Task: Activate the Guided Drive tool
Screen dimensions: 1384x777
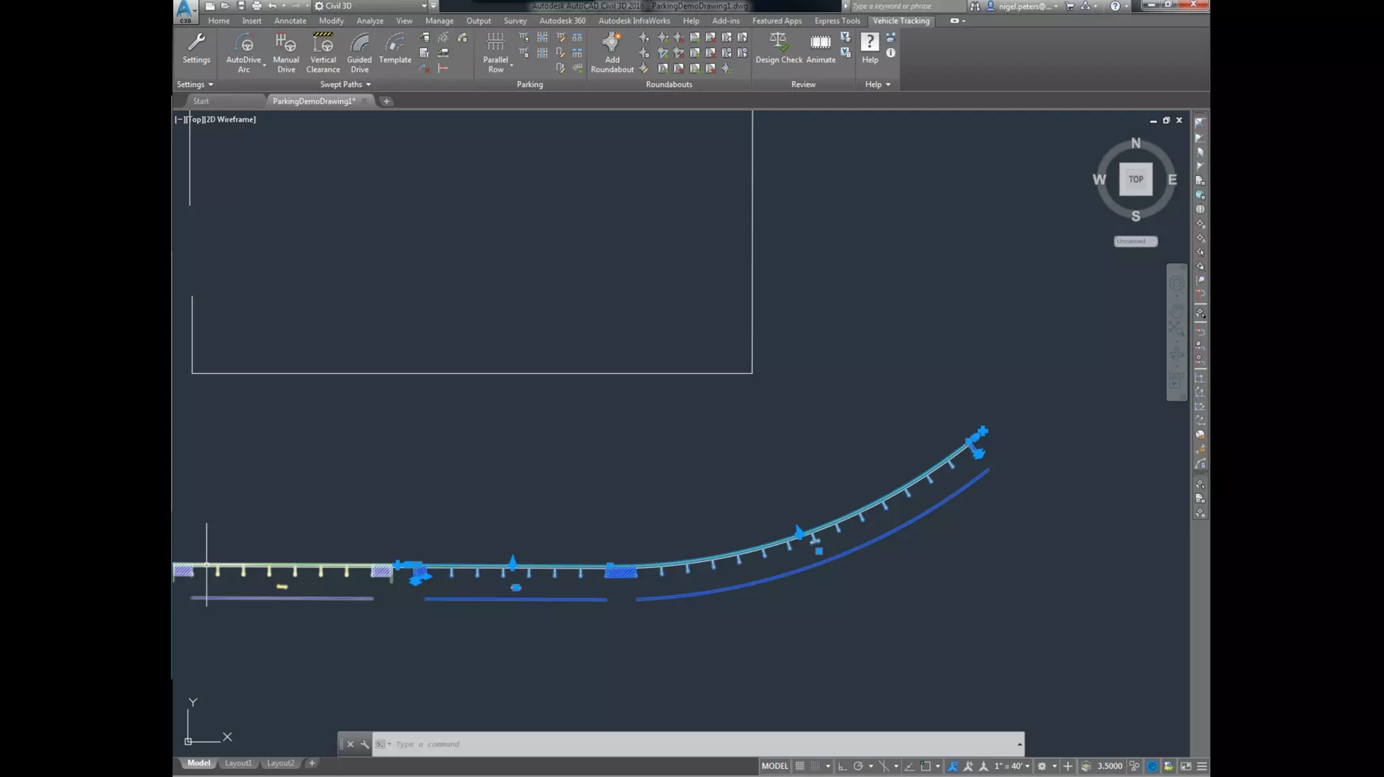Action: (x=360, y=53)
